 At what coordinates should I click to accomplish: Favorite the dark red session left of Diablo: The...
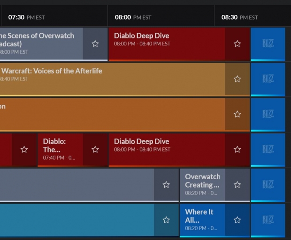(x=24, y=150)
